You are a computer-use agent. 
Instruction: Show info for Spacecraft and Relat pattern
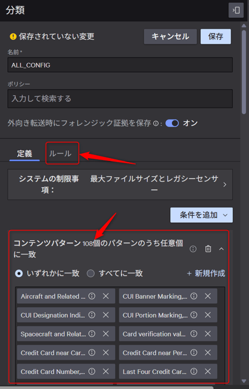click(92, 334)
